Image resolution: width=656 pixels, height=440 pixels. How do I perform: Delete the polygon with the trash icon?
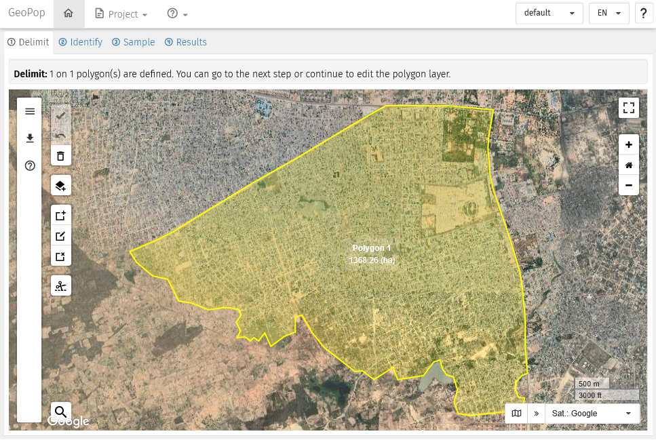coord(61,156)
